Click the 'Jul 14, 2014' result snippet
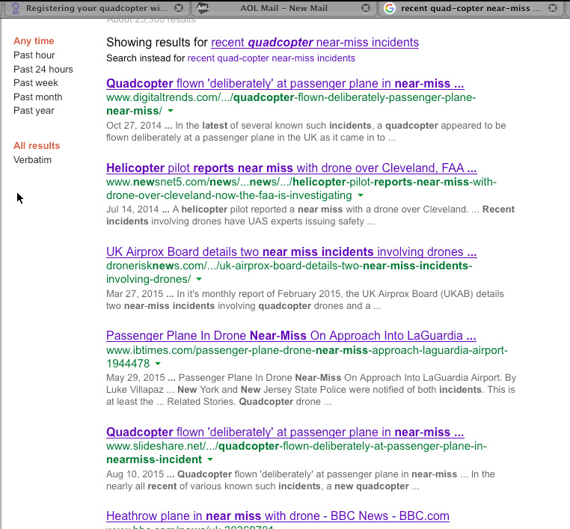This screenshot has width=570, height=529. point(310,215)
